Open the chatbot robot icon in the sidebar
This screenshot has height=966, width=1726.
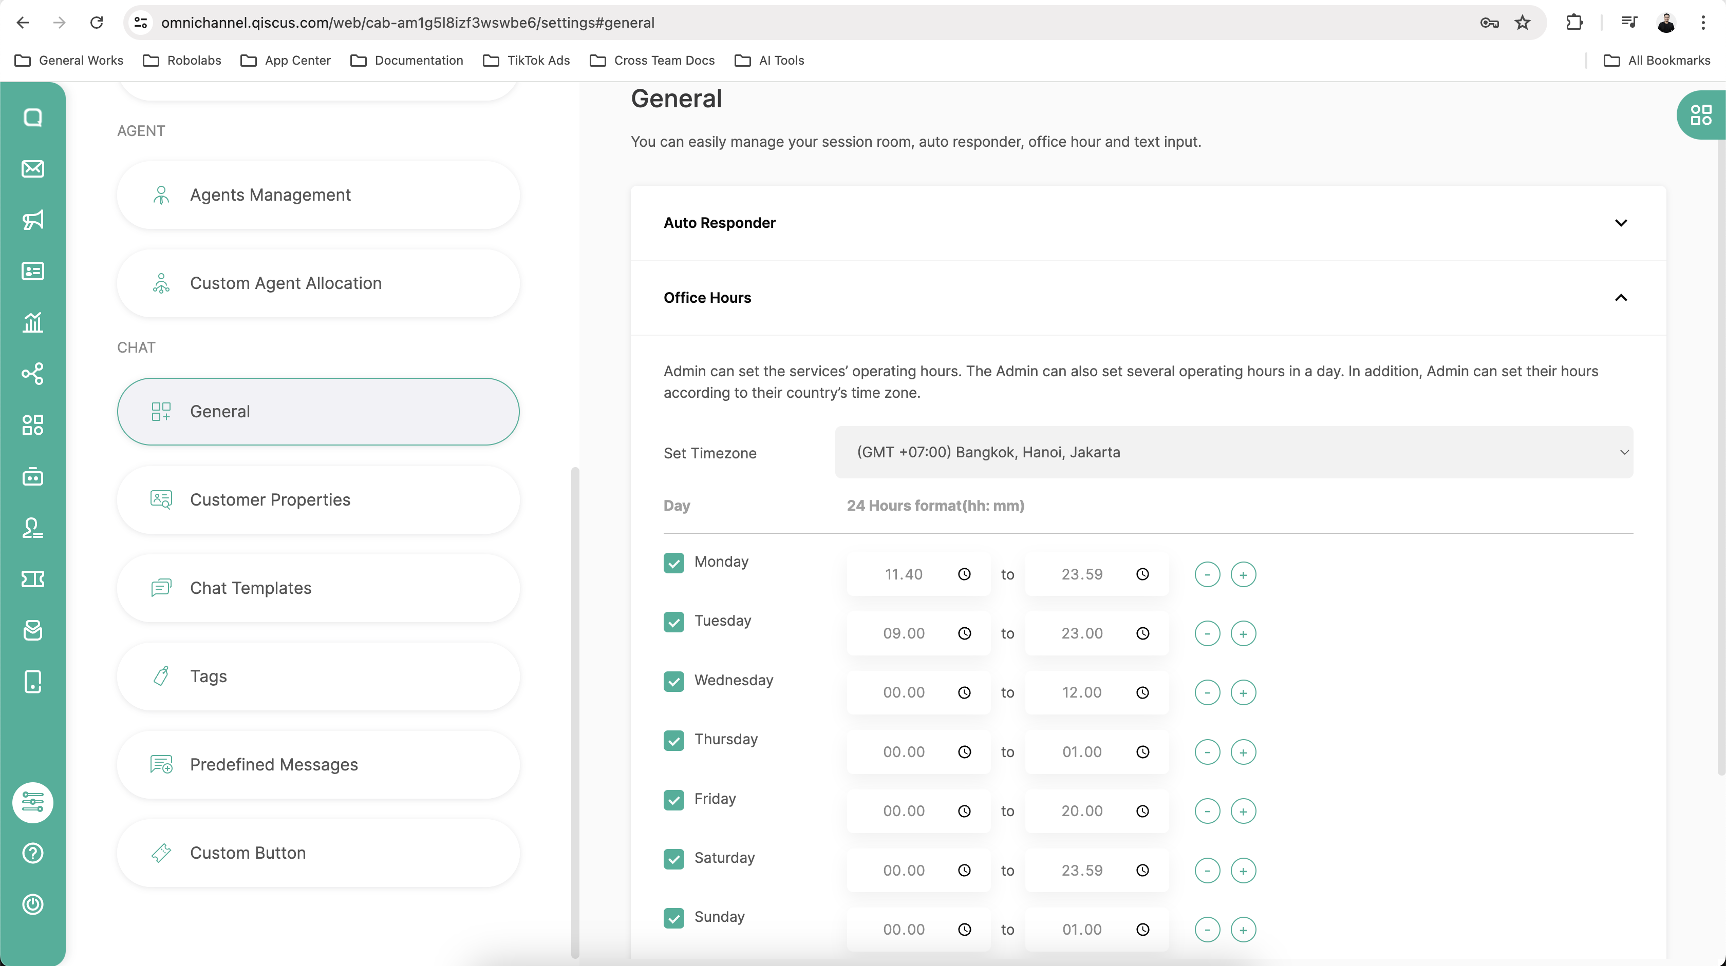pyautogui.click(x=33, y=477)
